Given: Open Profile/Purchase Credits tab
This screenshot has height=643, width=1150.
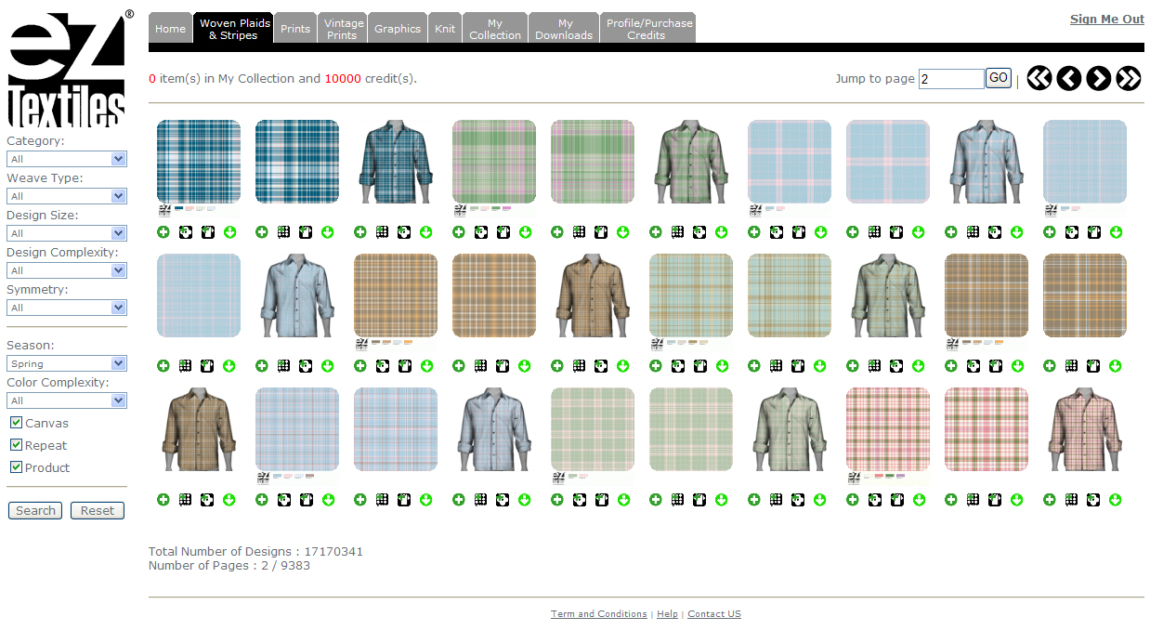Looking at the screenshot, I should click(647, 28).
